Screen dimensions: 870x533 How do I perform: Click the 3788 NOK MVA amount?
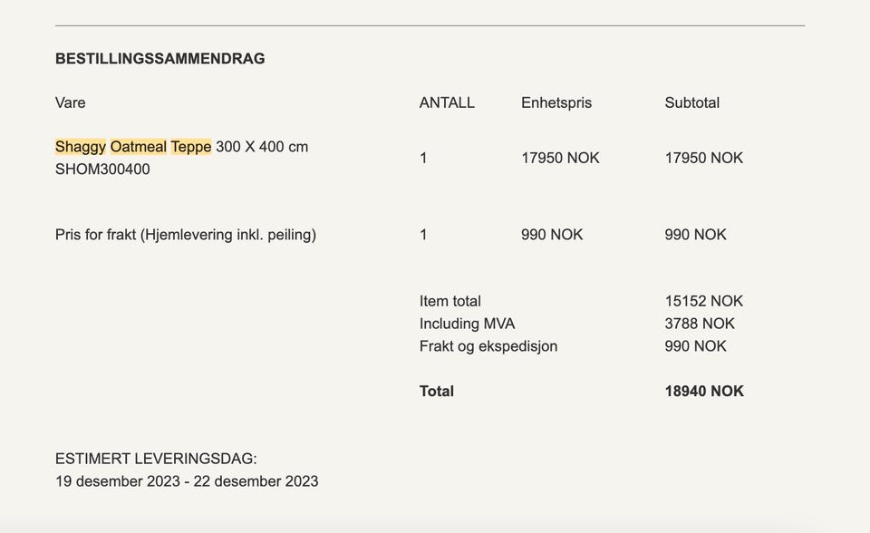coord(700,324)
